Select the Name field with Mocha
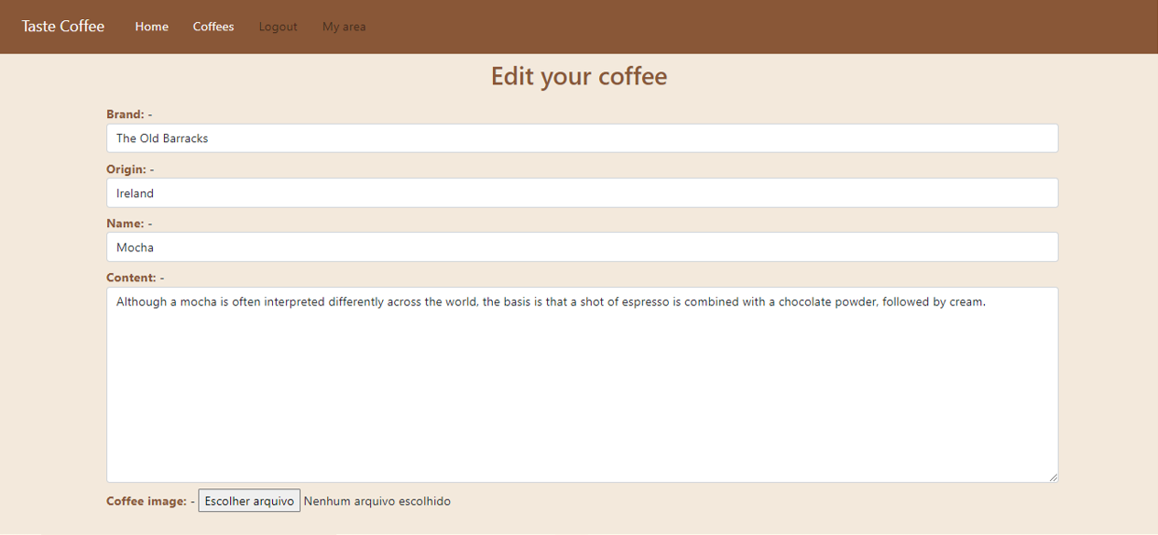 pyautogui.click(x=583, y=247)
